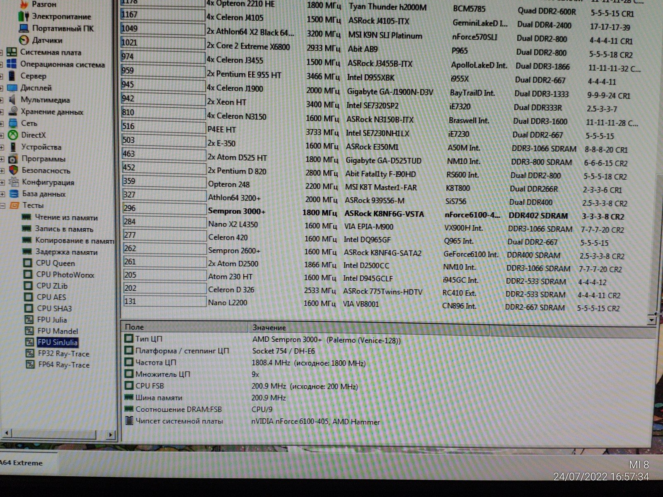Click the "Gigabyte GA-D525TUD" motherboard cell
Image resolution: width=663 pixels, height=497 pixels.
click(x=383, y=161)
